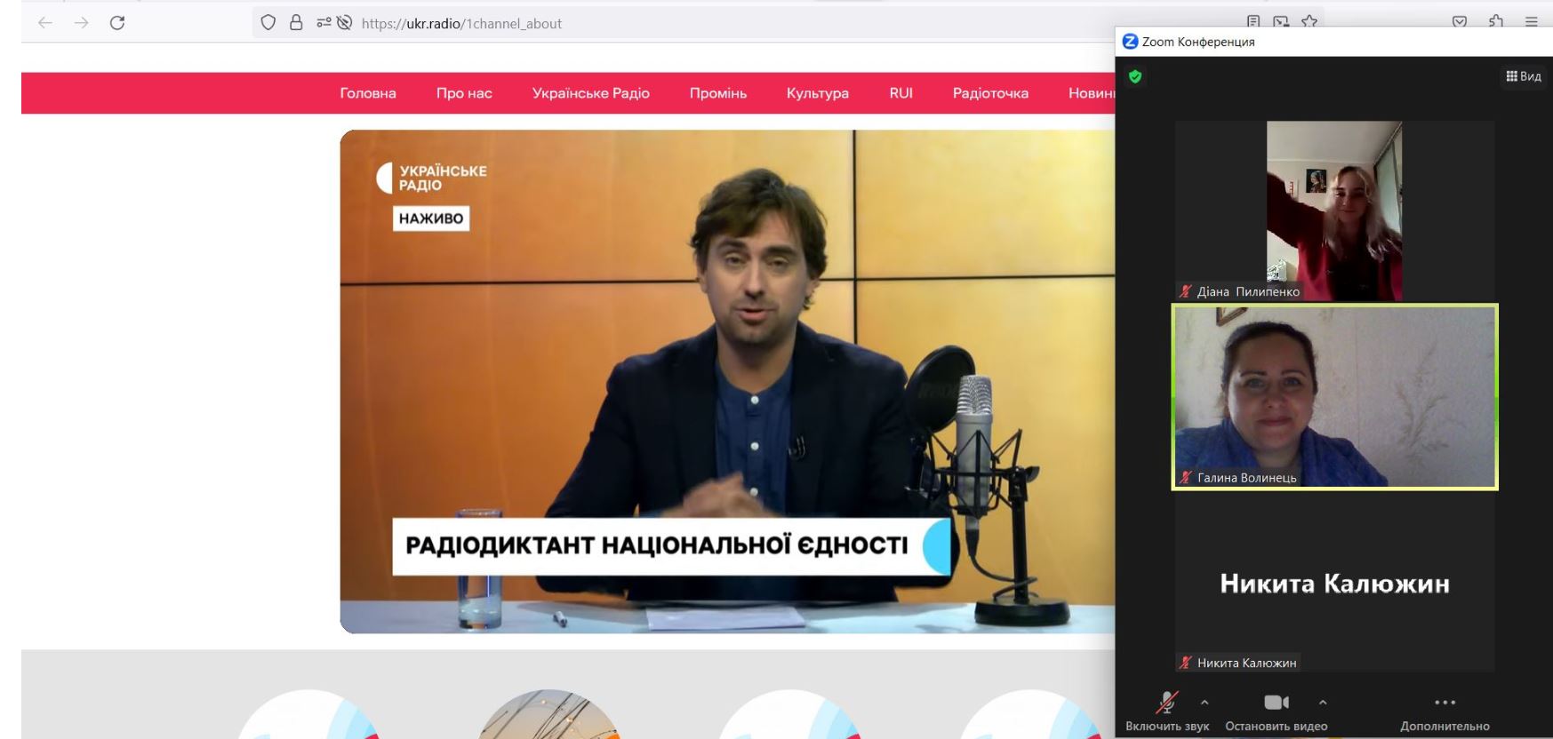Image resolution: width=1553 pixels, height=739 pixels.
Task: Expand video options arrow beside camera
Action: 1323,703
